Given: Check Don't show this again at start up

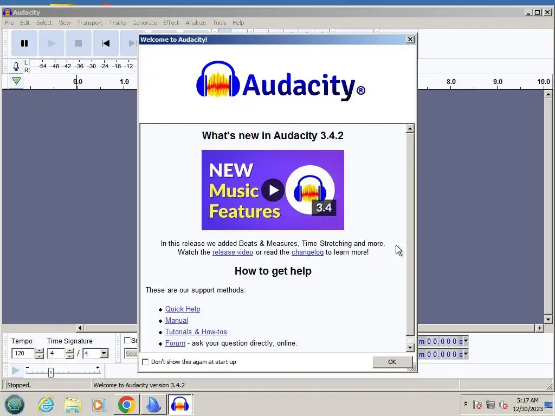Looking at the screenshot, I should [145, 362].
